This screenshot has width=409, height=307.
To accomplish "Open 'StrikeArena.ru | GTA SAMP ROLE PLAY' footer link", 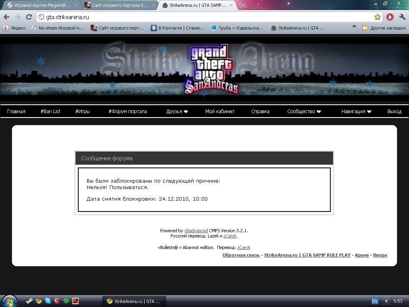I will click(x=307, y=255).
